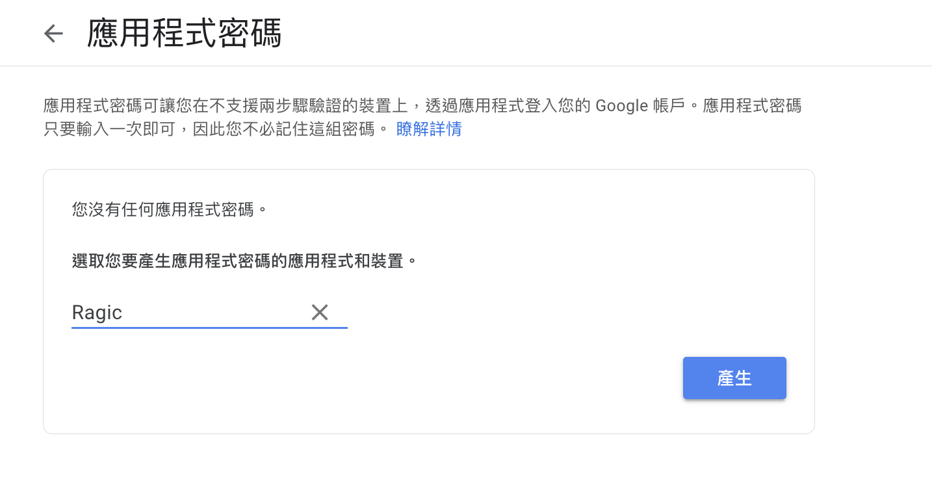Click blank space below the password card
The image size is (932, 494).
pos(429,465)
